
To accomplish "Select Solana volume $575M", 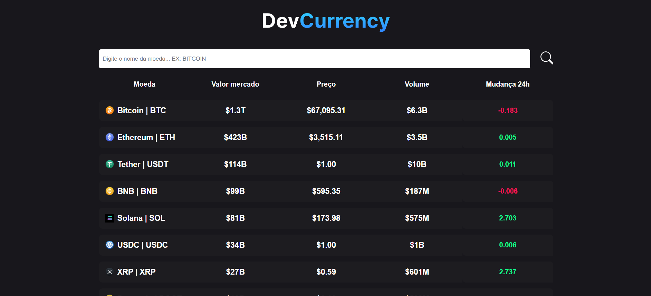I will [x=417, y=218].
